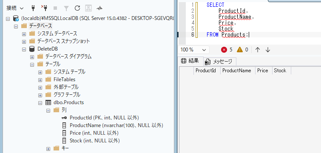
Task: Select the DeleteDB database
Action: 48,49
